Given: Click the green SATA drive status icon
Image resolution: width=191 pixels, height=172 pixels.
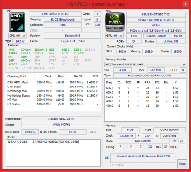Looking at the screenshot, I should click(9, 142).
